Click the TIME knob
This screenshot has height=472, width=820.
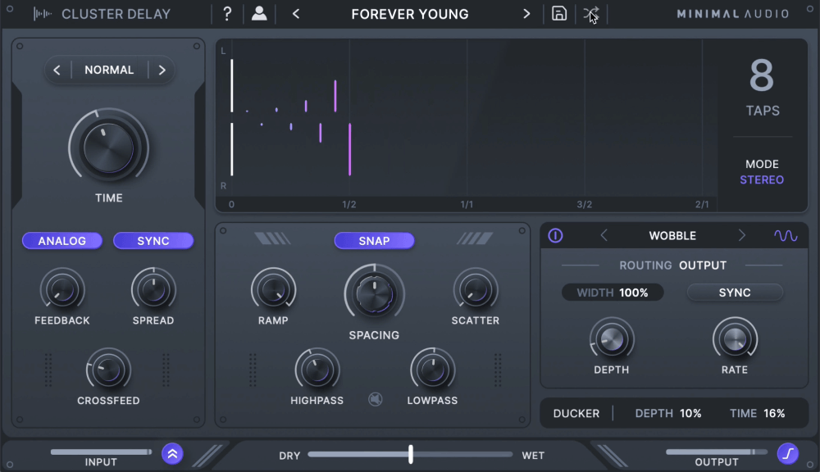coord(109,149)
